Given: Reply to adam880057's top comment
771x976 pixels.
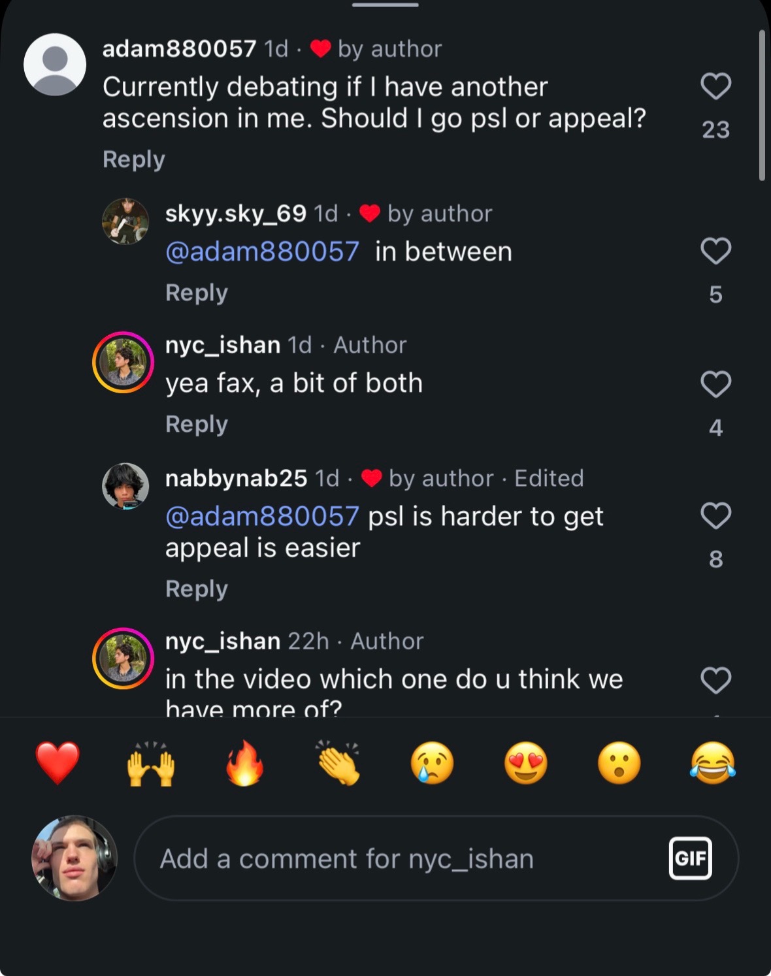Looking at the screenshot, I should click(134, 159).
